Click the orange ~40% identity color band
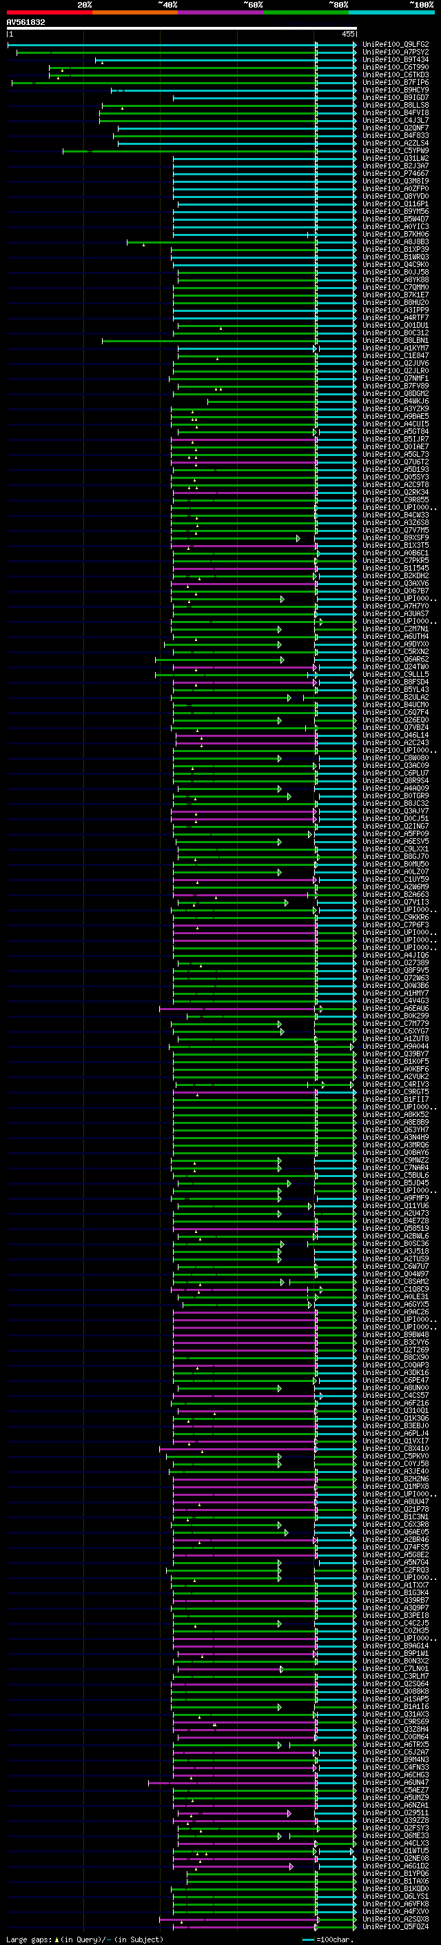This screenshot has height=1945, width=441. (135, 13)
